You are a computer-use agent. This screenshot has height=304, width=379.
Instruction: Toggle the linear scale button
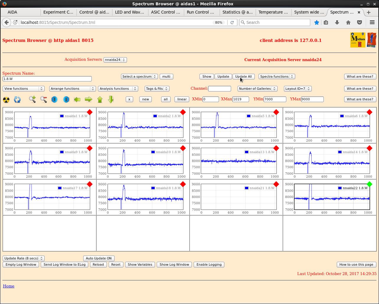(182, 99)
